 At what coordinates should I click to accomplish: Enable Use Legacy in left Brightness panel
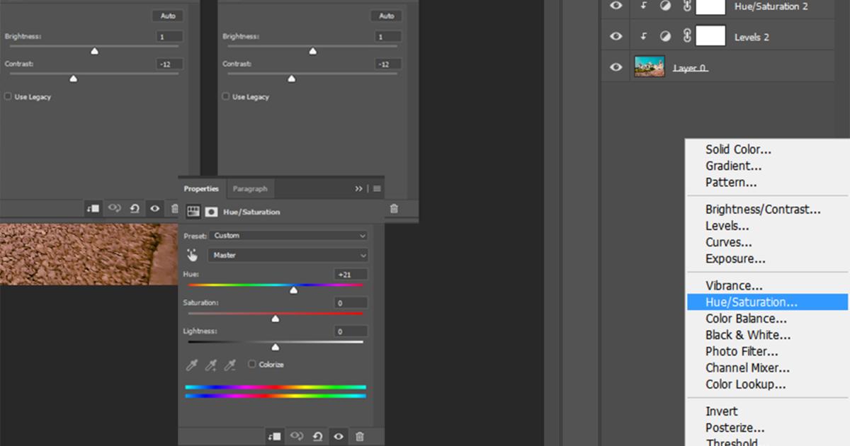pos(8,96)
